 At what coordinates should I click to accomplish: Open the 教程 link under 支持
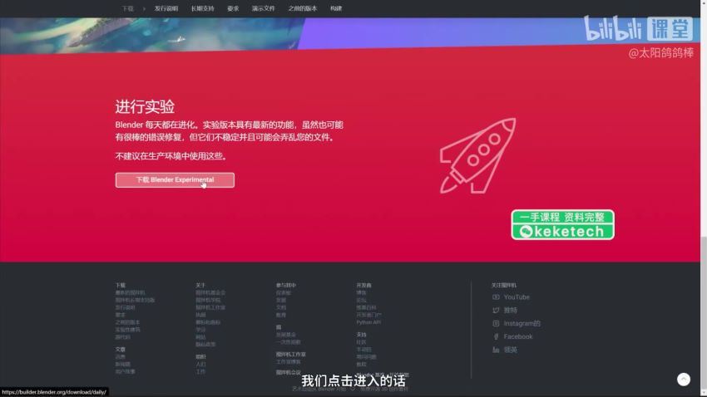point(361,364)
